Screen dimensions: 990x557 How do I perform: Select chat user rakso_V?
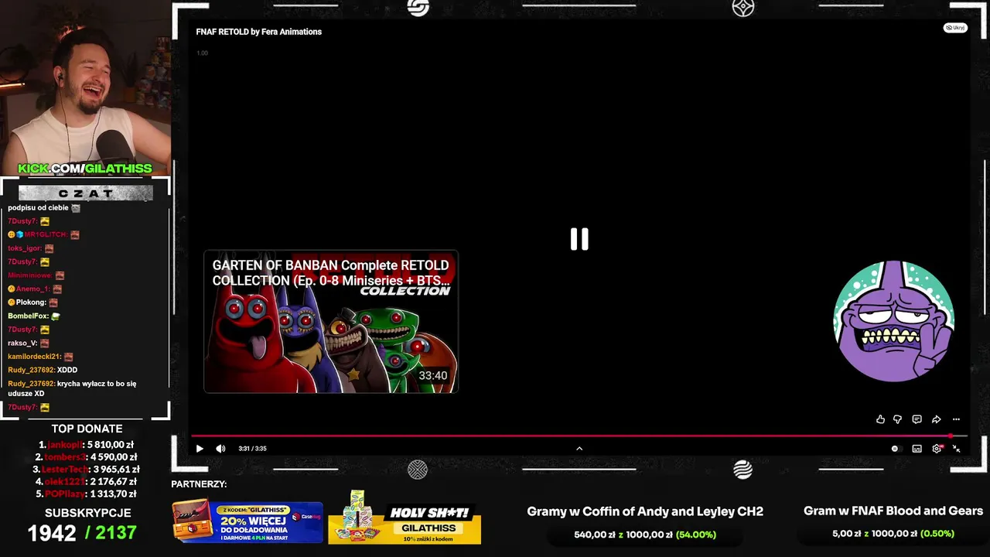(x=22, y=343)
